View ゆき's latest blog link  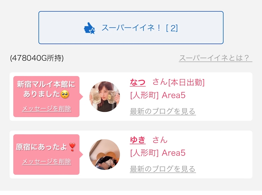pos(163,169)
